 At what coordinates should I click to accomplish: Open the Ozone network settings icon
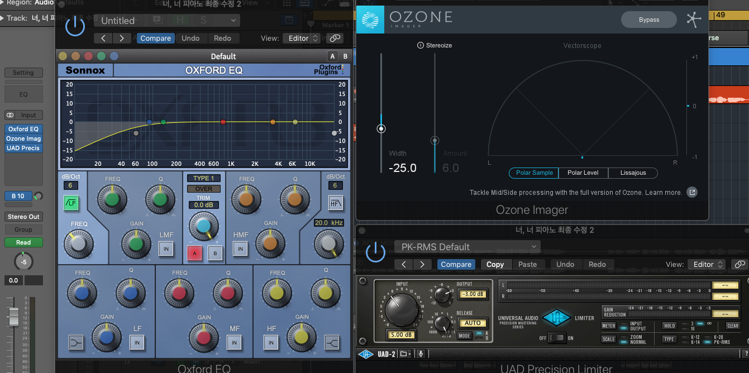(693, 20)
